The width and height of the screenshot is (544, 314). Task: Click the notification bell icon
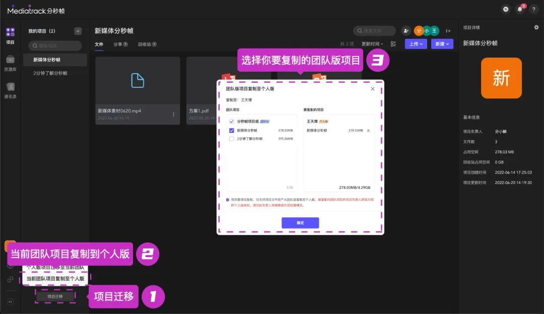click(x=520, y=9)
